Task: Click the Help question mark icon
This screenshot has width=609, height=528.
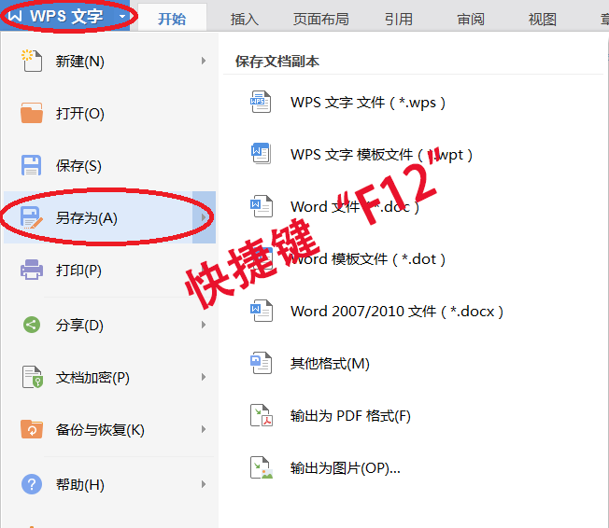Action: tap(32, 484)
